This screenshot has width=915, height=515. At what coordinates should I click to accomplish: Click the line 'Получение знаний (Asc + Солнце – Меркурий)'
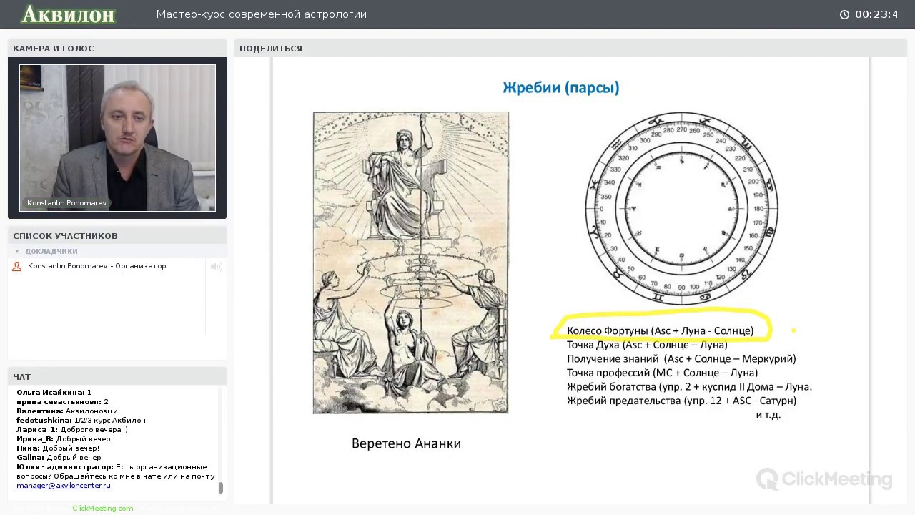[x=681, y=358]
